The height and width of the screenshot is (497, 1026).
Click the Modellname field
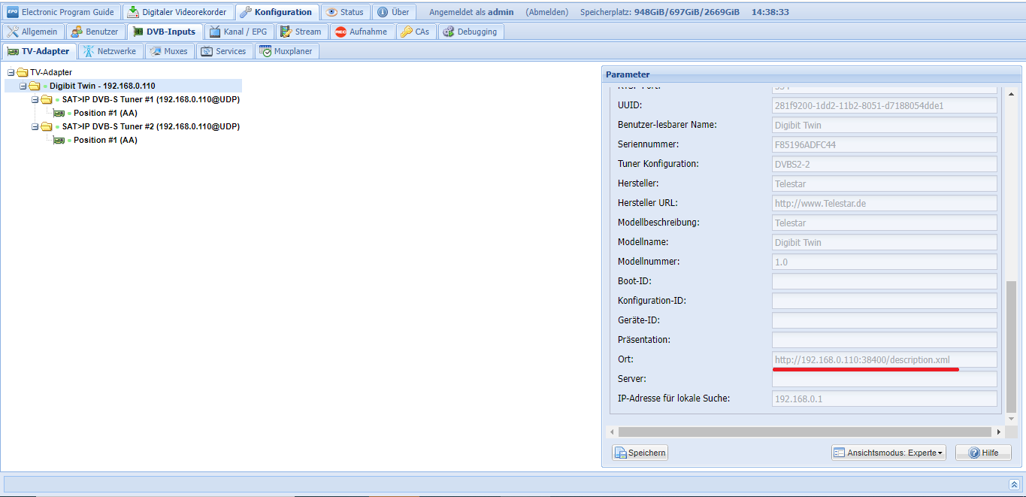coord(885,242)
